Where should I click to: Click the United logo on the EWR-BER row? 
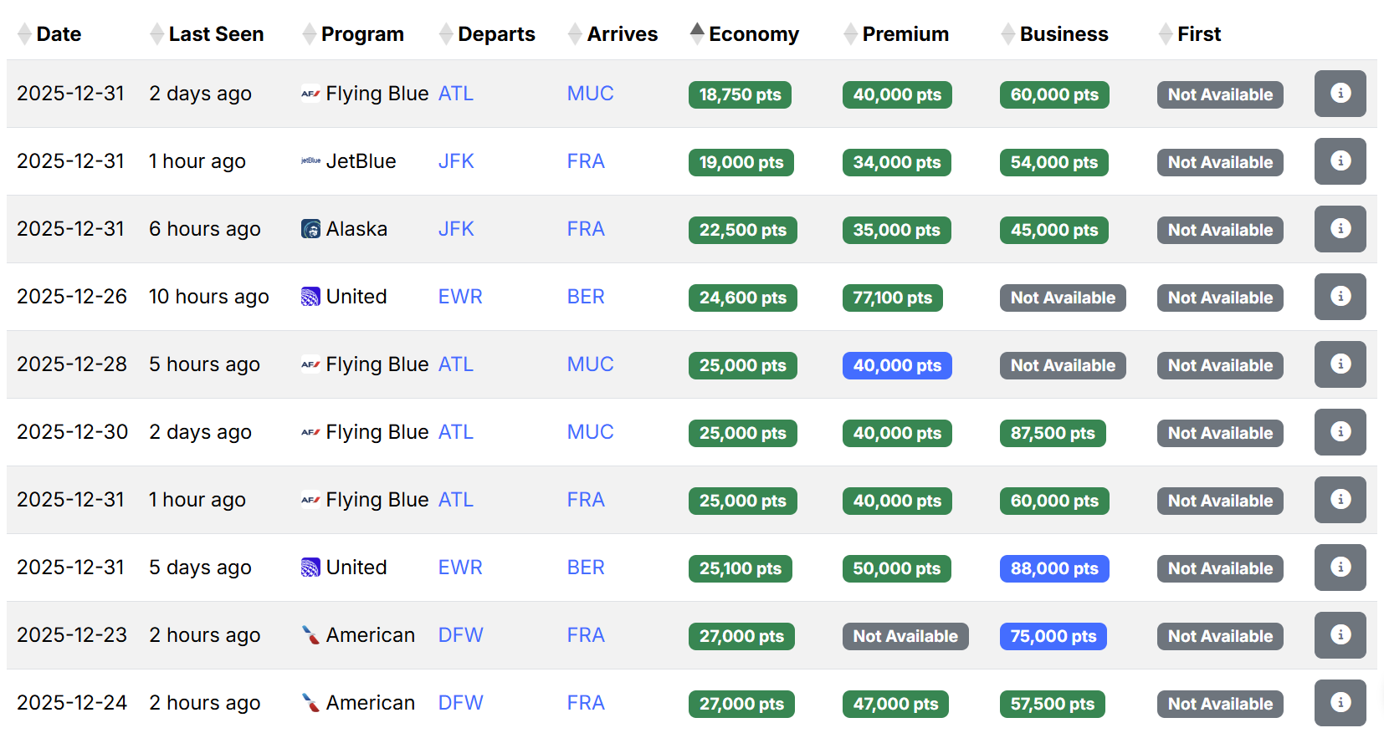click(310, 297)
